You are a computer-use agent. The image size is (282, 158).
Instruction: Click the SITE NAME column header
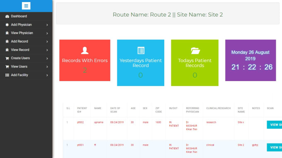241,110
